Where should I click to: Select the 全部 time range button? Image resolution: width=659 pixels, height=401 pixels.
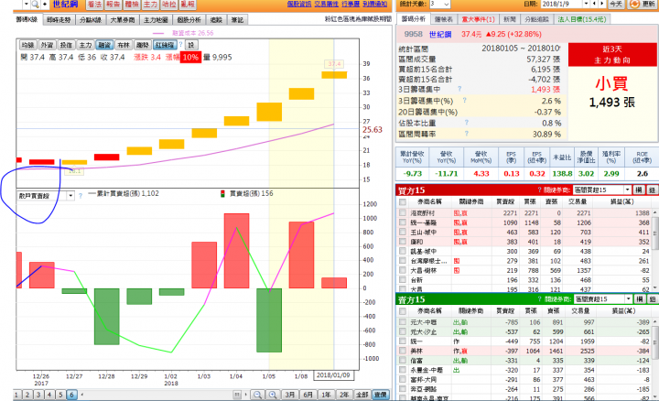[362, 395]
